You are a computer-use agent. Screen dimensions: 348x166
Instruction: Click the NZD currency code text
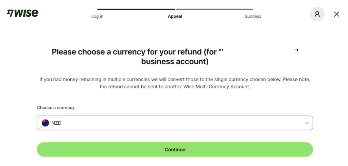(x=56, y=123)
